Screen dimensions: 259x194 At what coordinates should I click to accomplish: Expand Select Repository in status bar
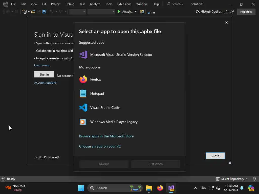pos(232,179)
